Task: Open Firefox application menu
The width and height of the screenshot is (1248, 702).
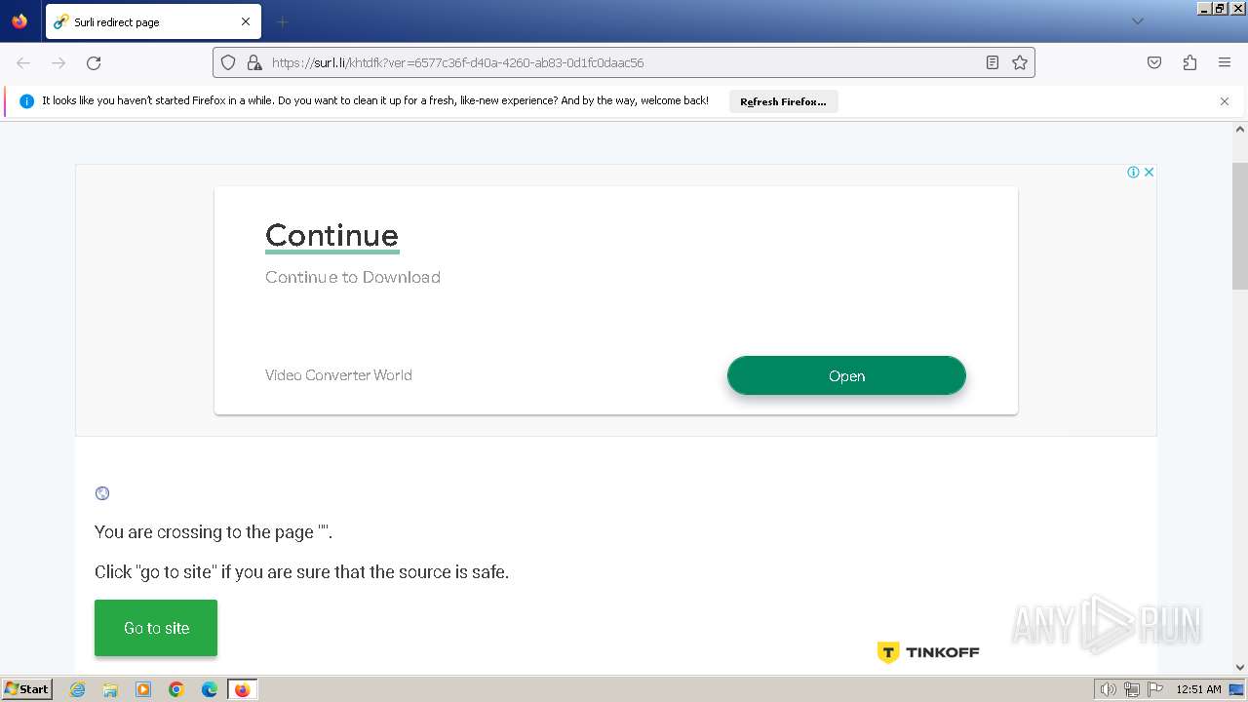Action: [x=1225, y=62]
